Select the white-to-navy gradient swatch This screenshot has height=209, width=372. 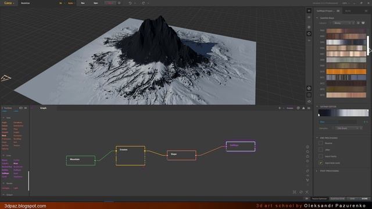coord(346,42)
